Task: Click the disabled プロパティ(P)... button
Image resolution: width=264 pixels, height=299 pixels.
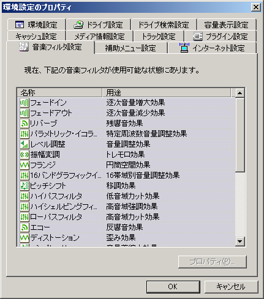Action: point(213,262)
